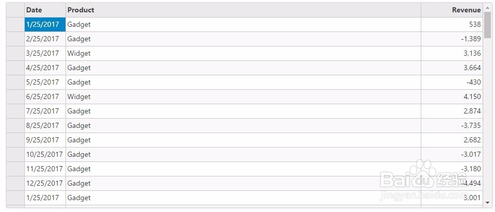This screenshot has width=495, height=212.
Task: Click the row header for 2/25/2017
Action: tap(15, 39)
